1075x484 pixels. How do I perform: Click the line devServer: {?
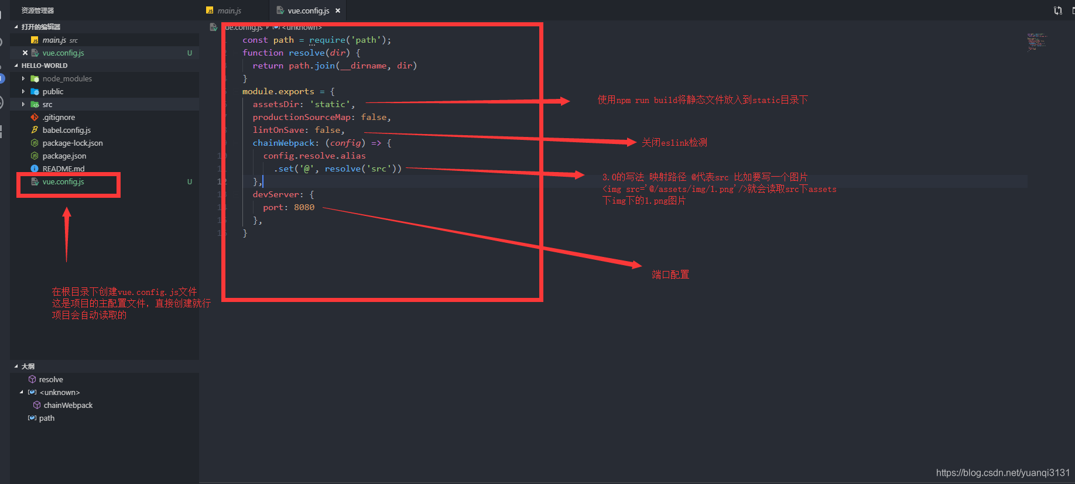283,194
